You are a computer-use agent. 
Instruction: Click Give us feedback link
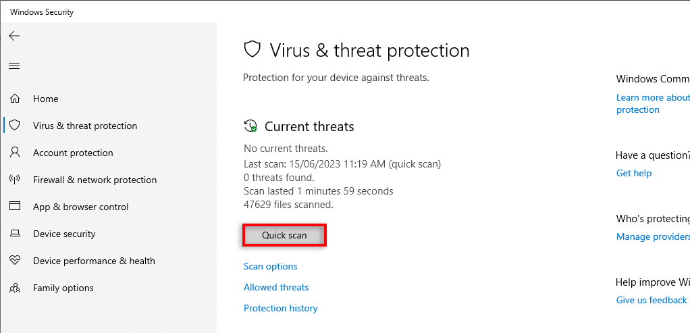point(652,300)
